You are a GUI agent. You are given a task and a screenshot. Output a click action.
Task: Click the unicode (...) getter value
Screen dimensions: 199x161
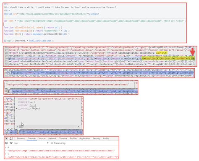pyautogui.click(x=33, y=105)
